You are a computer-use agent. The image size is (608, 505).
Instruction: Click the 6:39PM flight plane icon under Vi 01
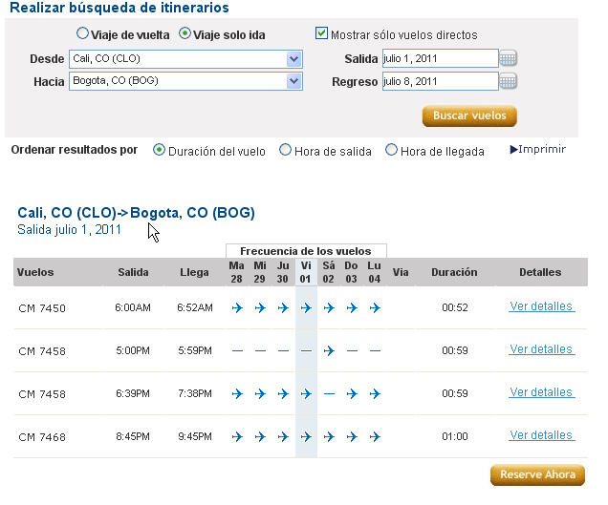click(306, 394)
